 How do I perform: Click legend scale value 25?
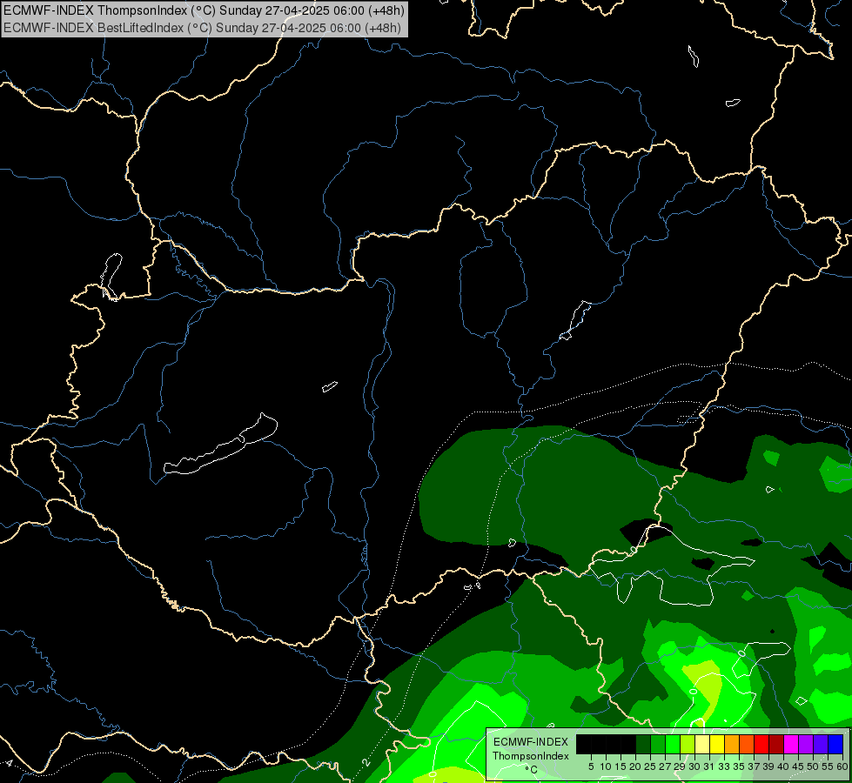(x=650, y=766)
